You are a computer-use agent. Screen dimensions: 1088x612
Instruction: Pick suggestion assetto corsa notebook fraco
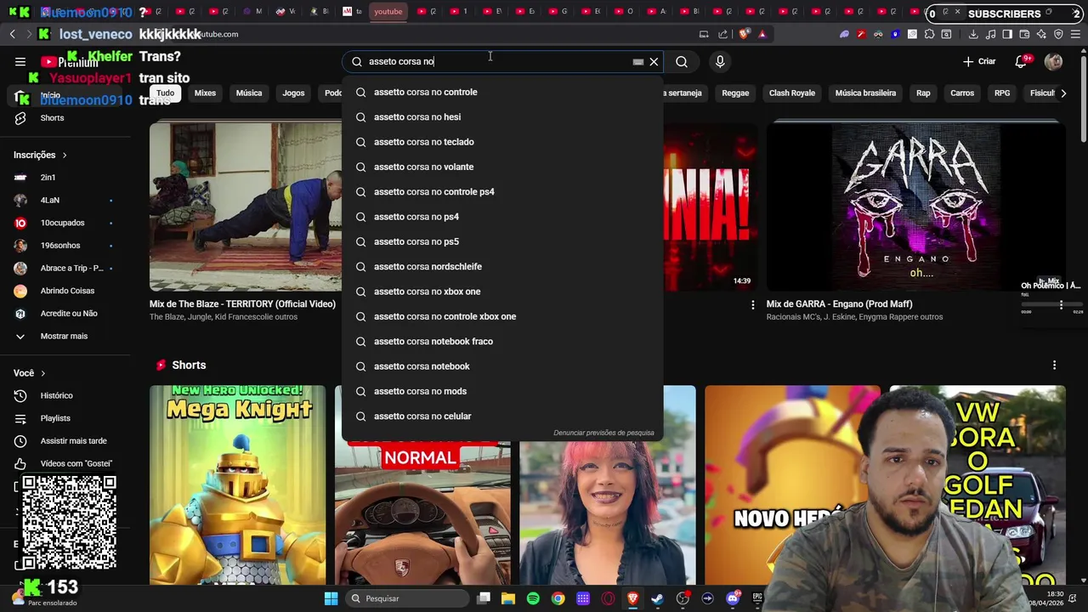tap(502, 341)
